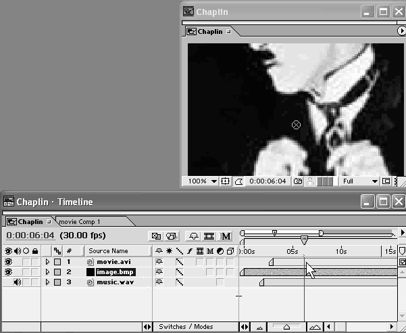Click the timeline zoom slider handle
The width and height of the screenshot is (406, 333).
point(286,327)
